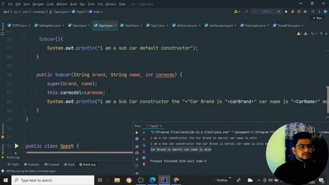Open the File menu
This screenshot has width=329, height=185.
[x=10, y=4]
